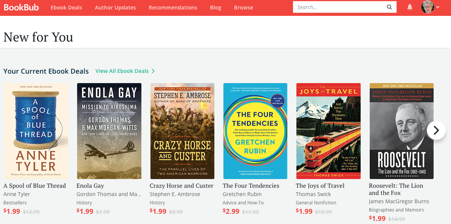Screen dimensions: 451x224
Task: Click the Crazy Horse and Custer title
Action: [x=181, y=186]
